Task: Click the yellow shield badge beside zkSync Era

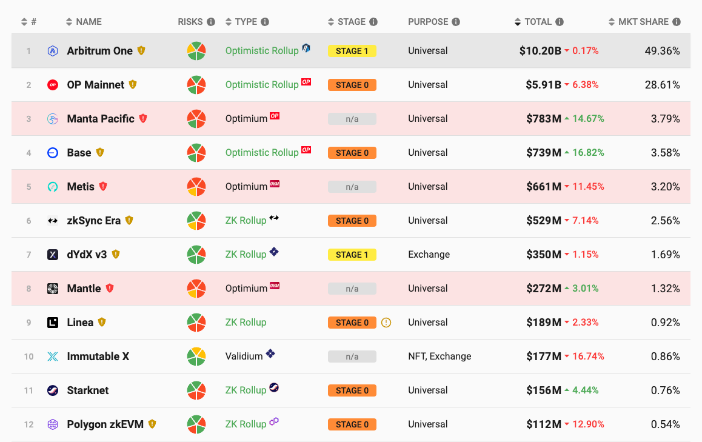Action: click(129, 220)
